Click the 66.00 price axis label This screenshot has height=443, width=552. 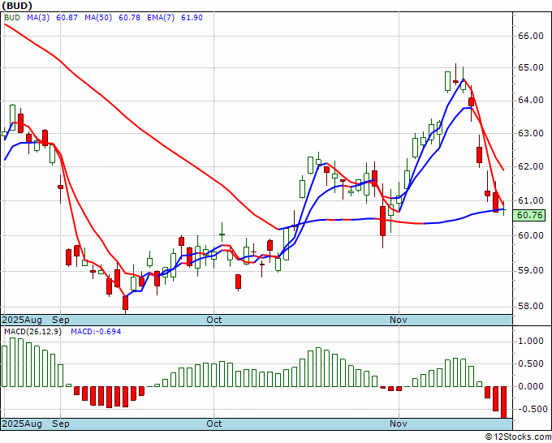click(x=531, y=36)
